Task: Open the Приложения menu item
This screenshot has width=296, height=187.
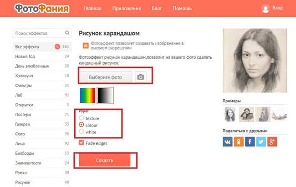Action: click(127, 9)
